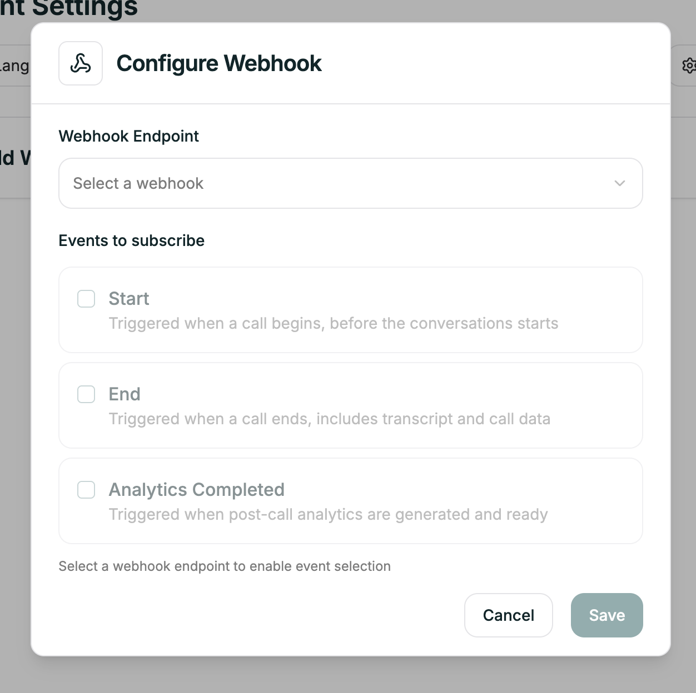Click the Start event card
Viewport: 696px width, 693px height.
(350, 310)
